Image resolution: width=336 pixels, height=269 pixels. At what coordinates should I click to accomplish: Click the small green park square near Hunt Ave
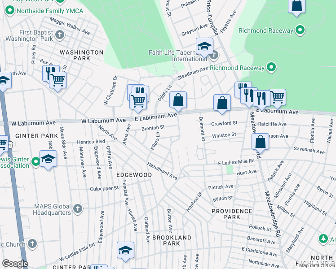pyautogui.click(x=230, y=169)
